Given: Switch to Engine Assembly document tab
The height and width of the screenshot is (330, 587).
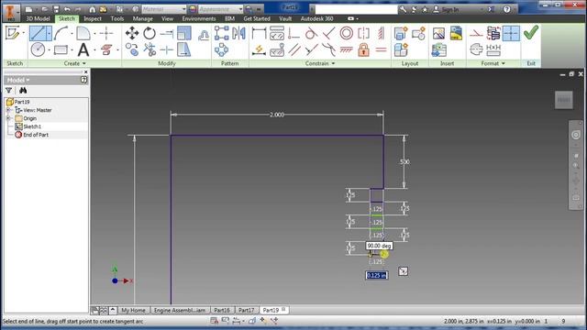Looking at the screenshot, I should (x=180, y=310).
